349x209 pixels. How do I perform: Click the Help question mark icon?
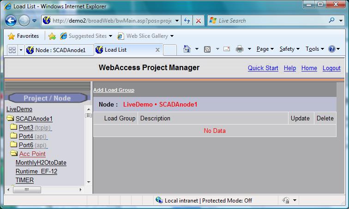coord(331,49)
